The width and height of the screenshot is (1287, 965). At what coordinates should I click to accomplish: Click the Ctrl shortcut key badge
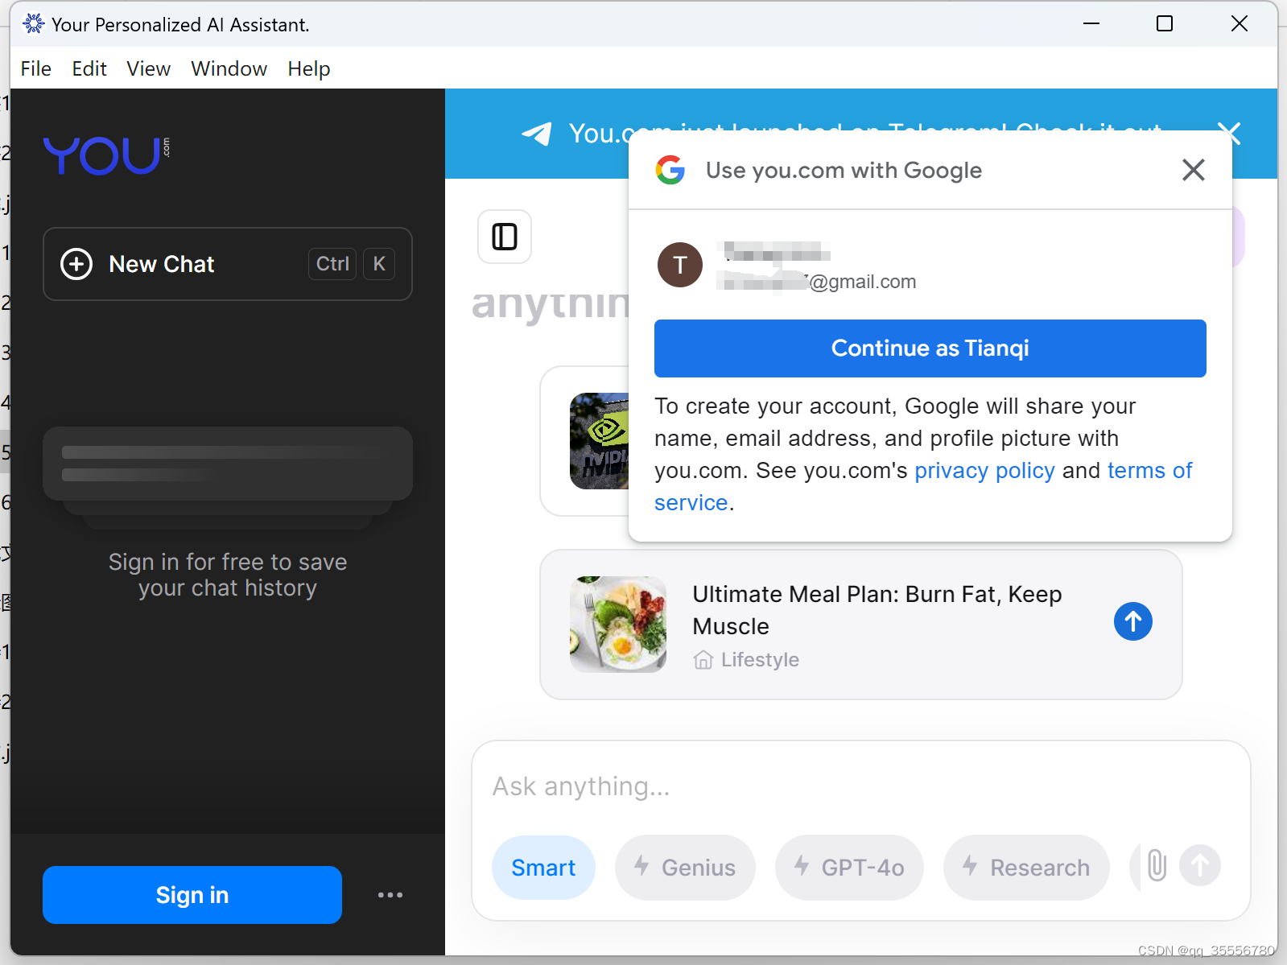point(332,264)
